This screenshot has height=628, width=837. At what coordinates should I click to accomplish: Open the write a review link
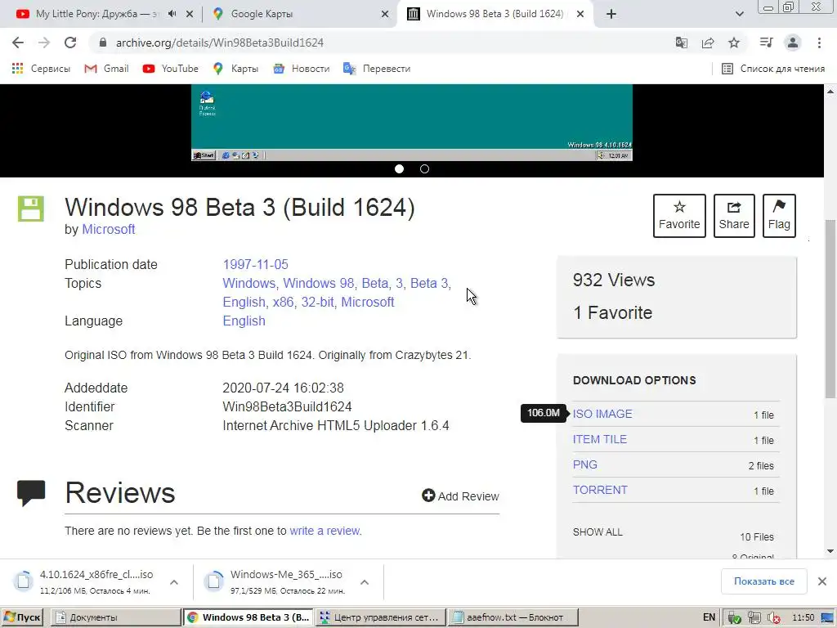(325, 531)
